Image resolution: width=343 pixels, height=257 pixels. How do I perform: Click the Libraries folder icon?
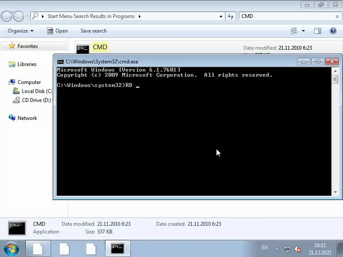point(12,64)
